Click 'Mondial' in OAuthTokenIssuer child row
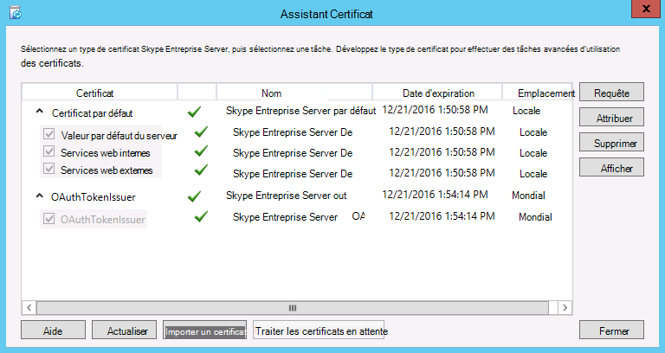 (535, 217)
